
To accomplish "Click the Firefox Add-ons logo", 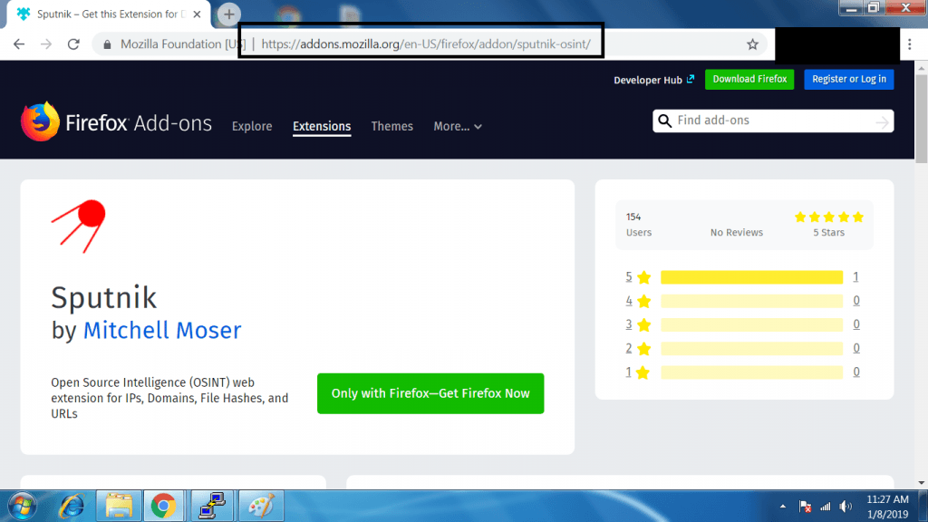I will pyautogui.click(x=116, y=122).
